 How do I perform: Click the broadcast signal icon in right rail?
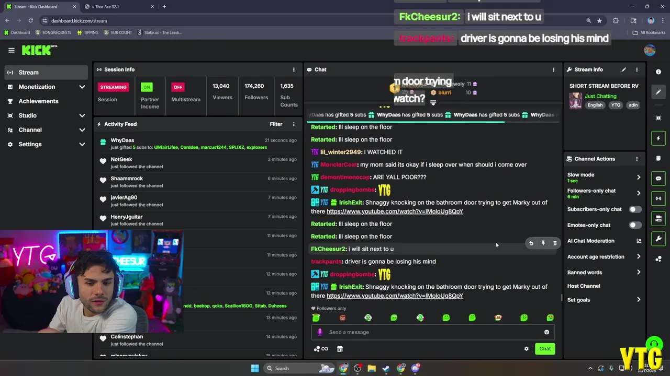[x=658, y=198]
